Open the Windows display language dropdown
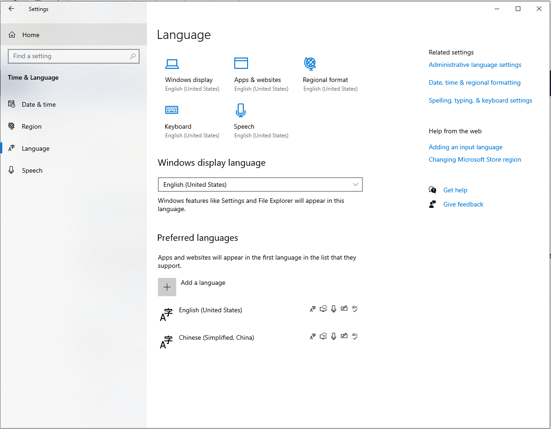 coord(260,185)
